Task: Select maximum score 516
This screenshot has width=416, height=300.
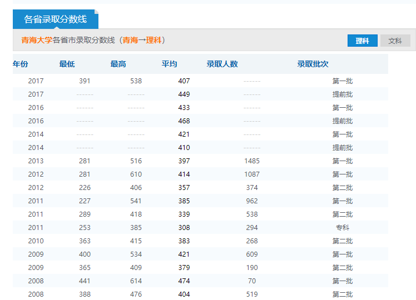Action: (136, 161)
